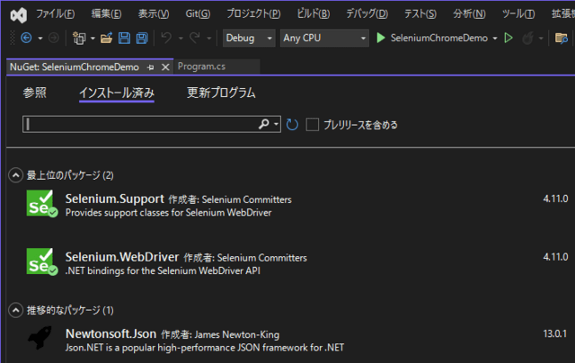Click the start without debugging outline play icon
Screen dimensions: 575x363
tap(509, 38)
